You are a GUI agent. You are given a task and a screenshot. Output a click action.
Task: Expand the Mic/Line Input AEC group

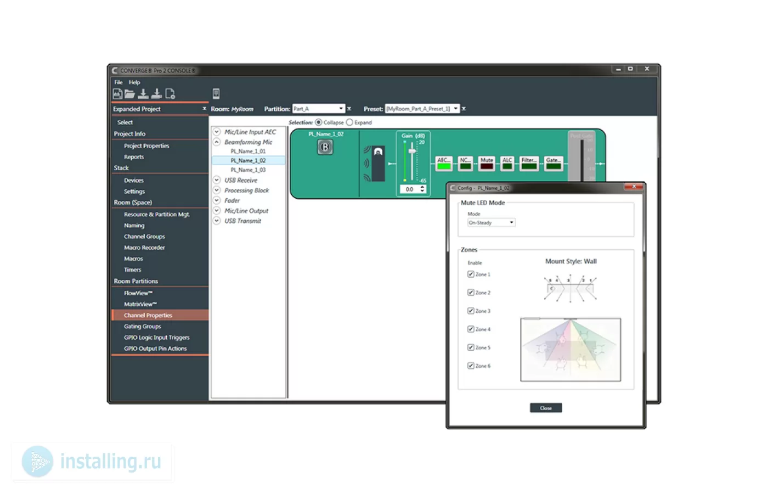coord(217,132)
